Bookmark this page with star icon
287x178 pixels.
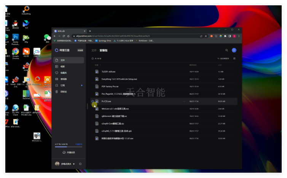[206, 36]
